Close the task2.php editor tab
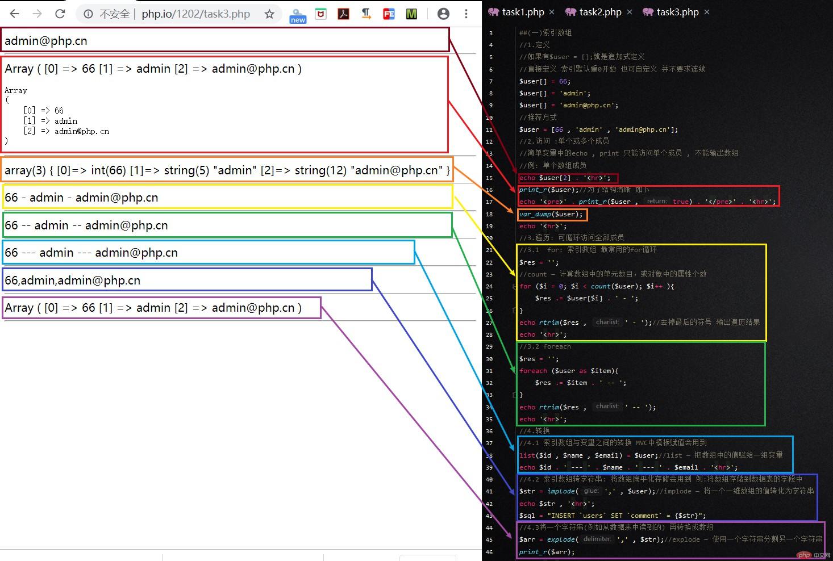This screenshot has height=561, width=833. (x=630, y=12)
